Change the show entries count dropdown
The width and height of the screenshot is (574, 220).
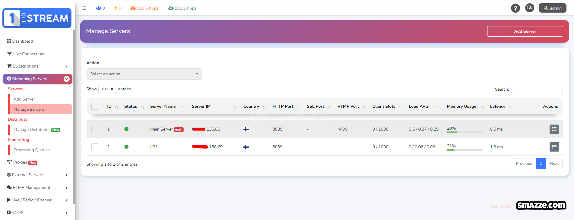click(107, 89)
